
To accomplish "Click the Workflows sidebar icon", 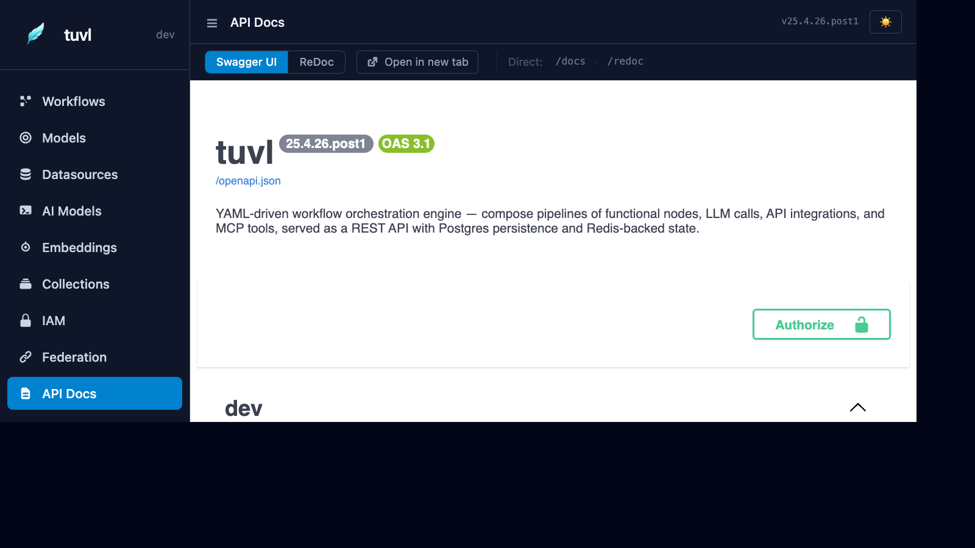I will (26, 101).
